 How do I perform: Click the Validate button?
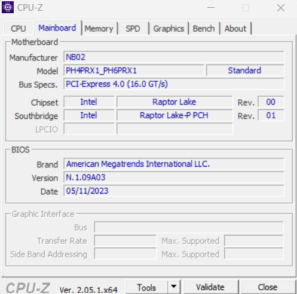point(210,287)
